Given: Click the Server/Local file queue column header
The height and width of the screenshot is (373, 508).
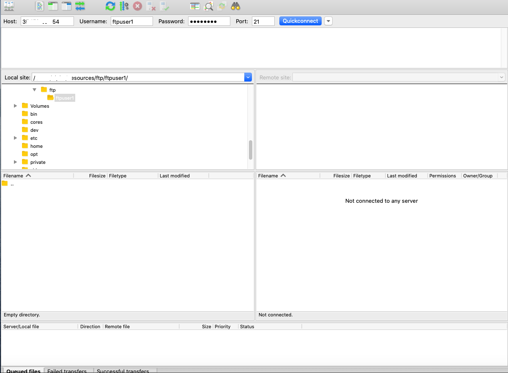Looking at the screenshot, I should point(40,327).
